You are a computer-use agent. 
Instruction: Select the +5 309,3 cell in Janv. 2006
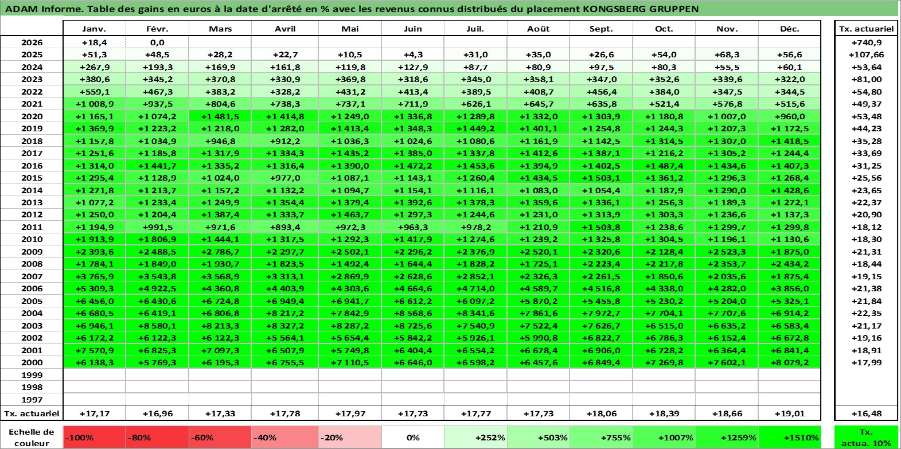94,288
